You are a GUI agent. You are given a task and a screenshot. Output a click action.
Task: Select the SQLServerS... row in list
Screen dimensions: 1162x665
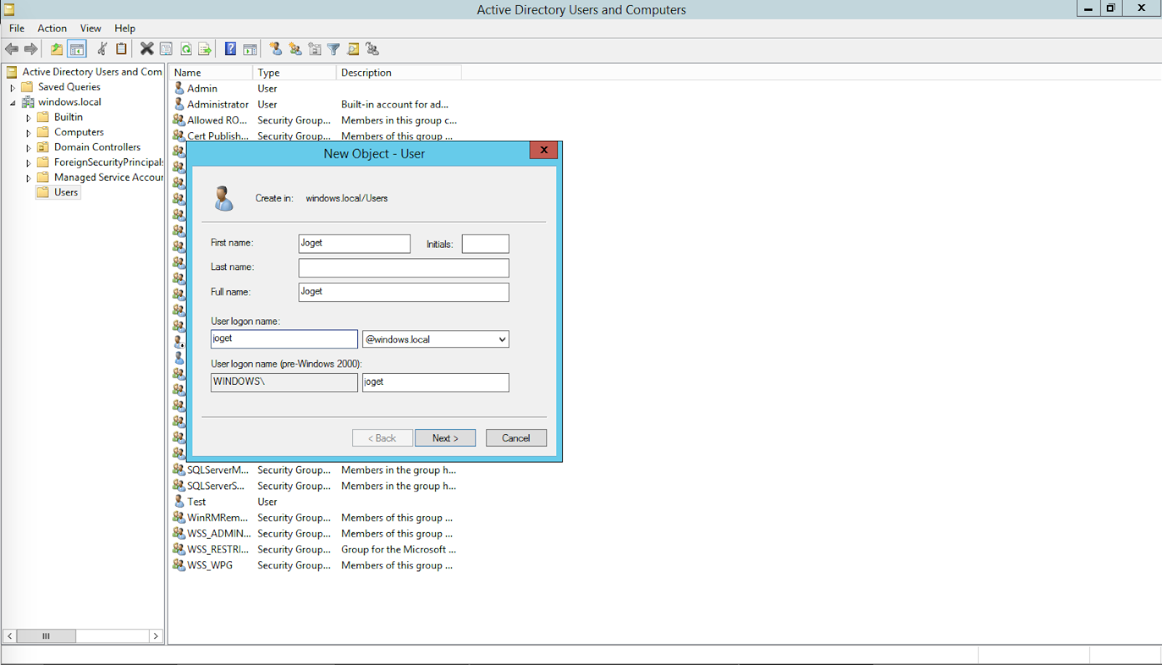click(314, 485)
